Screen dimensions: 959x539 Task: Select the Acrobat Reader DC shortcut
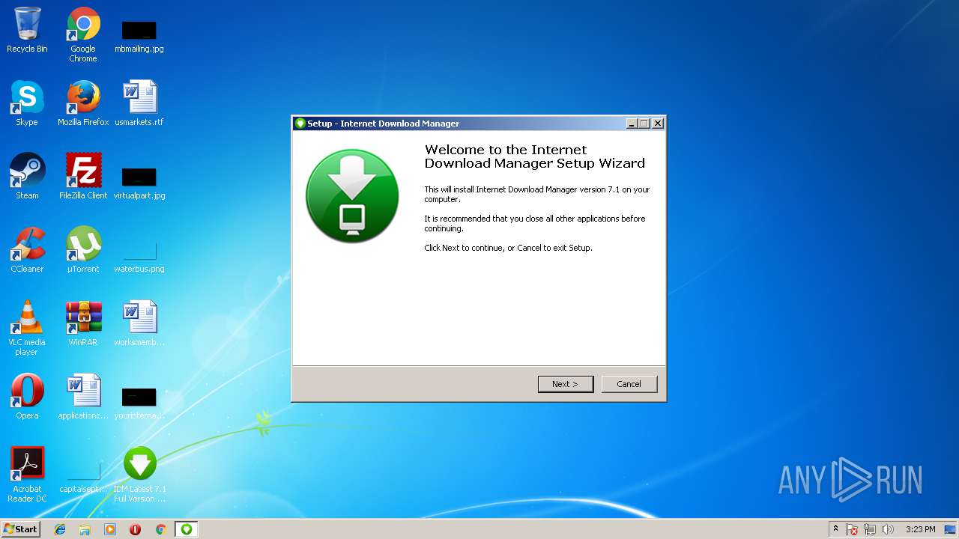27,475
